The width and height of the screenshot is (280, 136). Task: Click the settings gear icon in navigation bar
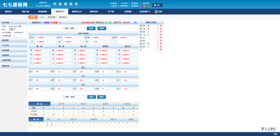pyautogui.click(x=156, y=12)
